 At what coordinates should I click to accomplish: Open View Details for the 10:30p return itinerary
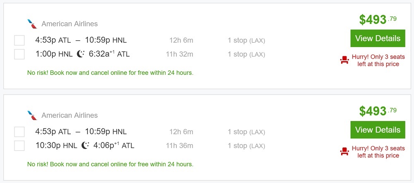(378, 130)
